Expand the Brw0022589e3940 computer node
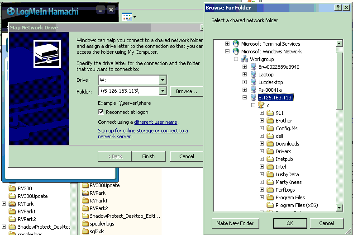 pos(244,66)
